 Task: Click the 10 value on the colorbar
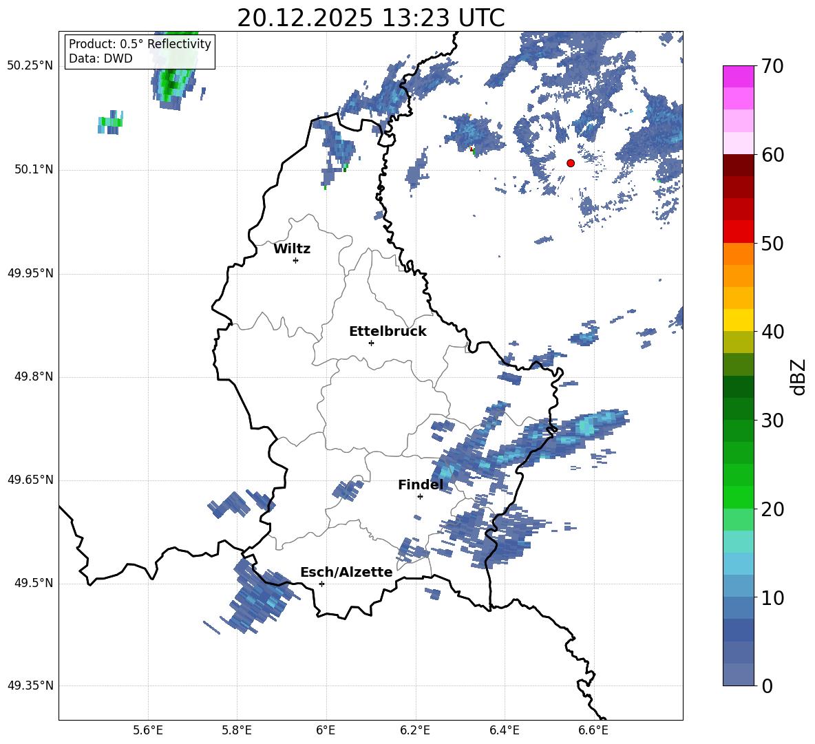tap(773, 597)
